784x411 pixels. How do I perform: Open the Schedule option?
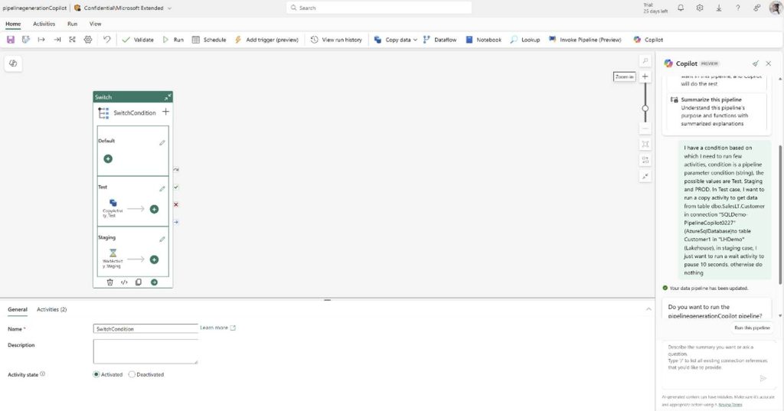(x=209, y=40)
